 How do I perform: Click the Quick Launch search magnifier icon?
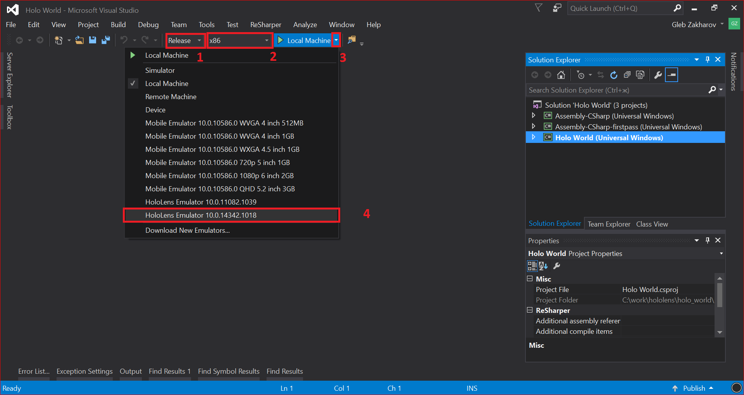[x=677, y=8]
